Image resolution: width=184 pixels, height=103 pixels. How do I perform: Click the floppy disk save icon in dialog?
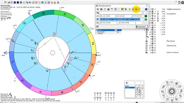click(108, 9)
